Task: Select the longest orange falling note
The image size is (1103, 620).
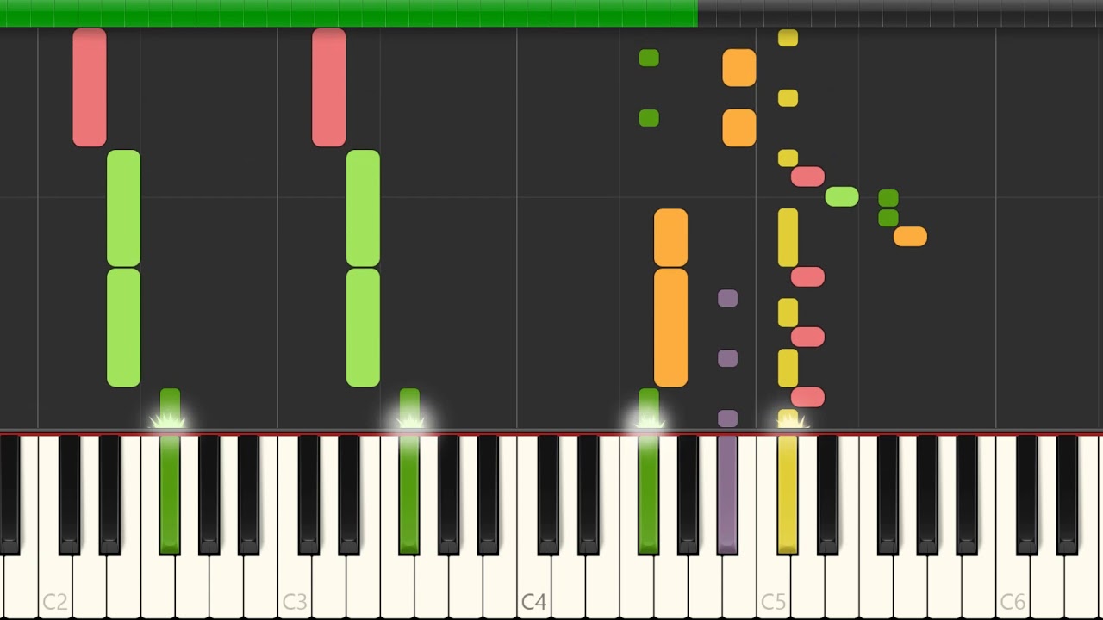Action: [x=670, y=327]
